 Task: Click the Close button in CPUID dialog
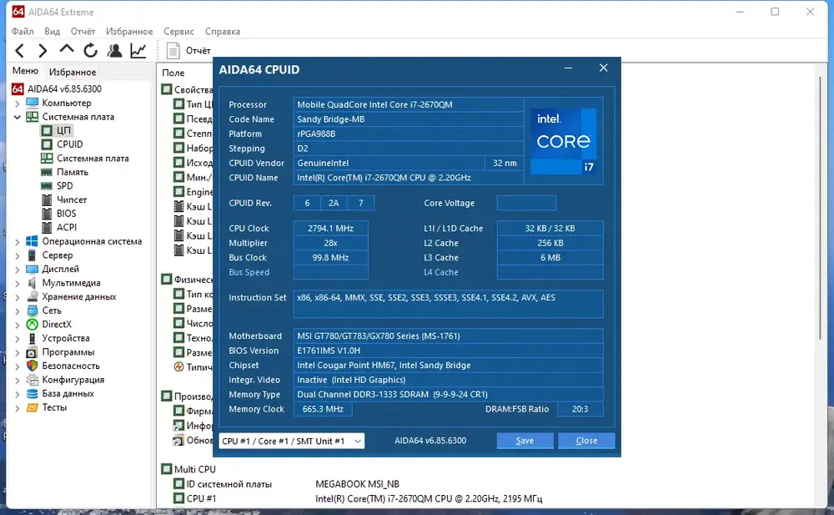pyautogui.click(x=586, y=441)
